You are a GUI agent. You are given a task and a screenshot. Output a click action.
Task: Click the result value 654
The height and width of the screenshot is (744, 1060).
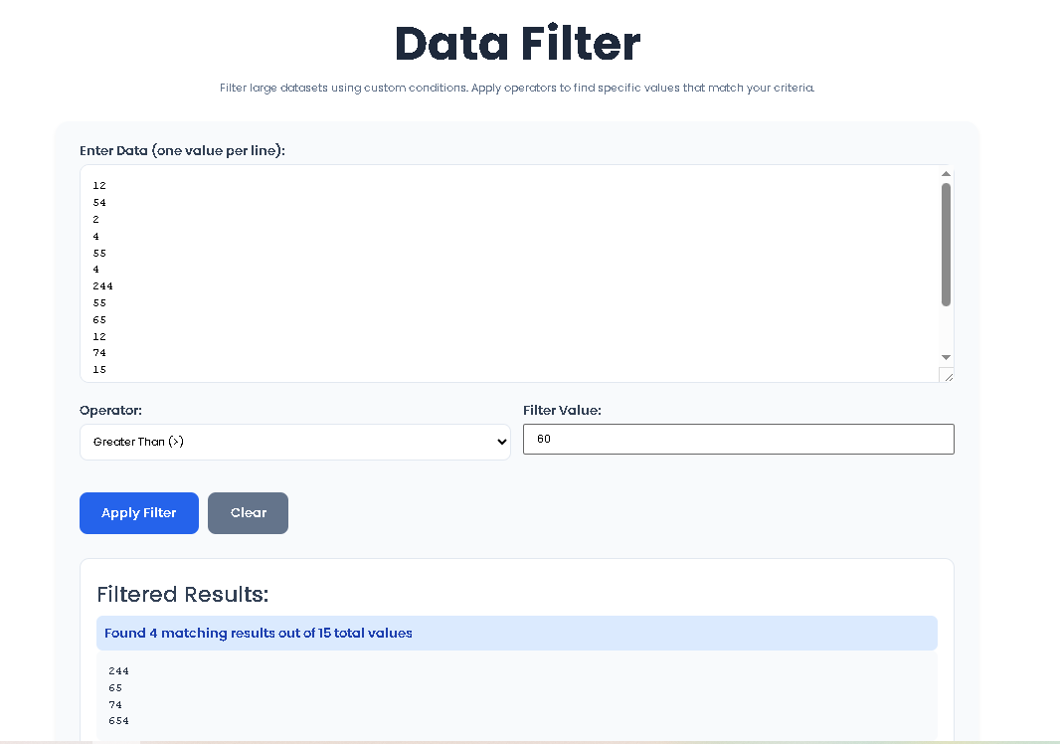118,720
